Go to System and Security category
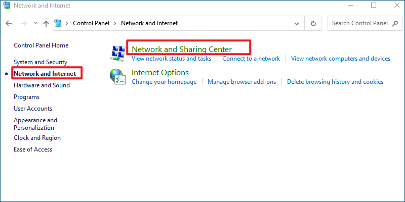This screenshot has height=202, width=405. [x=40, y=62]
